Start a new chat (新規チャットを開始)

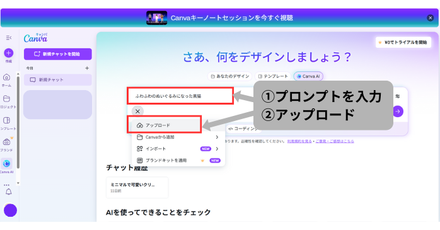(x=58, y=54)
